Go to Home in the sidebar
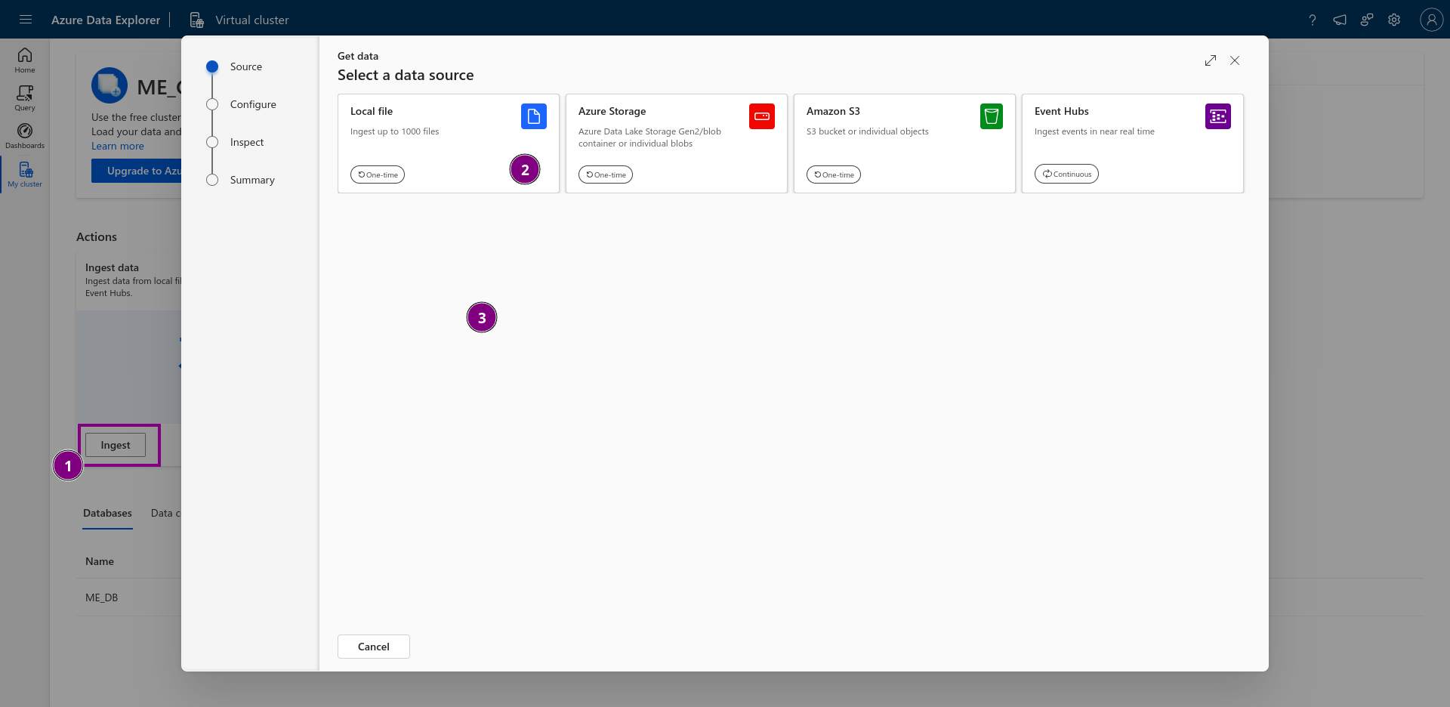Viewport: 1450px width, 707px height. pos(25,60)
